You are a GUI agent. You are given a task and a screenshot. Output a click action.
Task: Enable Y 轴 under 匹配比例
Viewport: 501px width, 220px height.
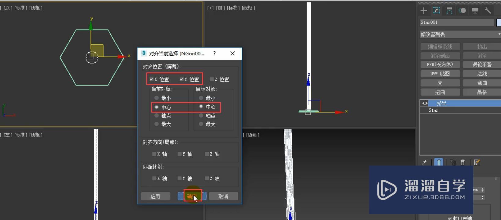click(x=180, y=178)
